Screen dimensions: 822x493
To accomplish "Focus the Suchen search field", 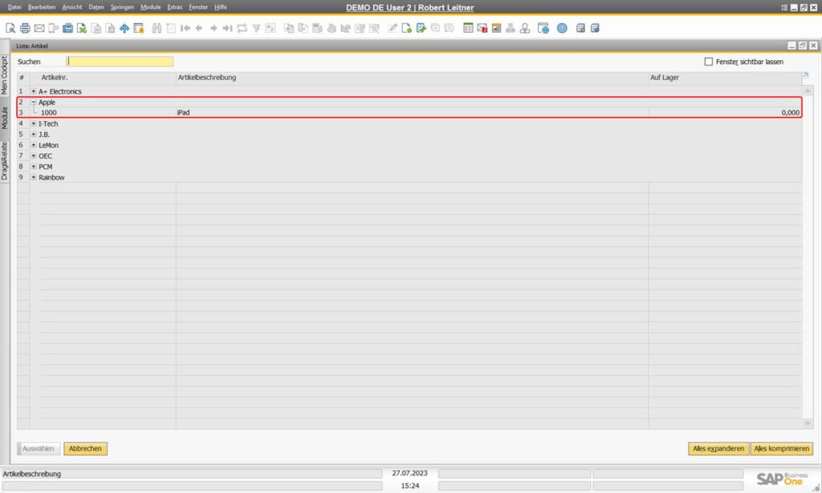I will point(120,62).
